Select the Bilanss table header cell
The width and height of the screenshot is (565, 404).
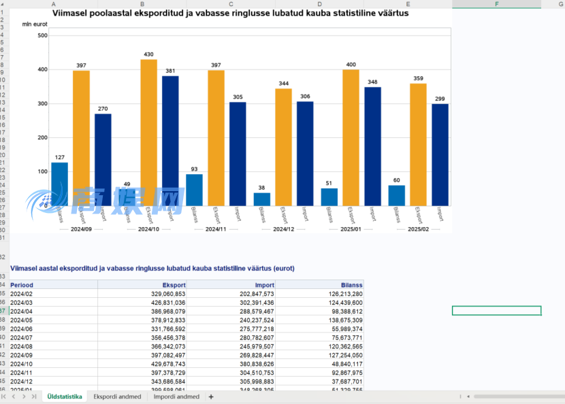[x=319, y=285]
